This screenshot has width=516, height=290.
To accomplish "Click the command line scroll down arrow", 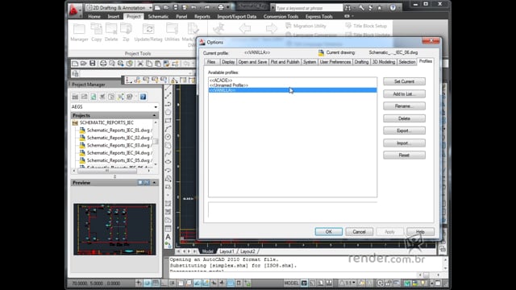I will click(x=445, y=268).
